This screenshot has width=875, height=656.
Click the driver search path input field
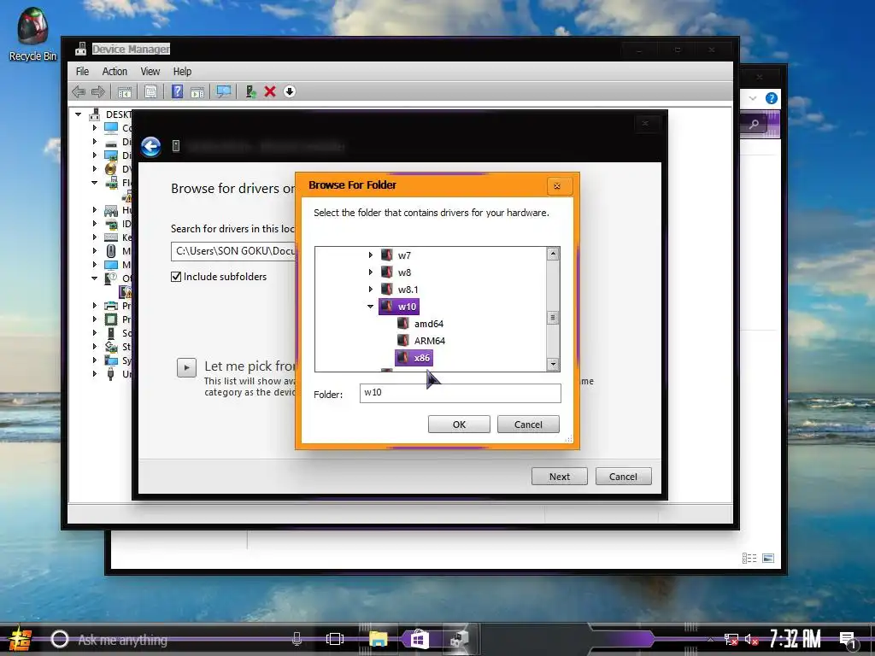[233, 252]
